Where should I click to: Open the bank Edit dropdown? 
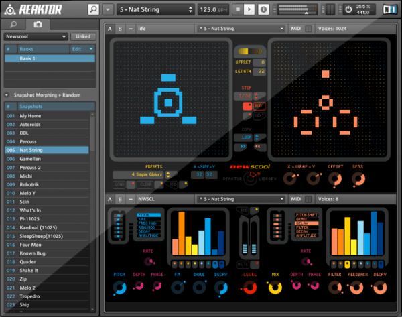click(82, 49)
